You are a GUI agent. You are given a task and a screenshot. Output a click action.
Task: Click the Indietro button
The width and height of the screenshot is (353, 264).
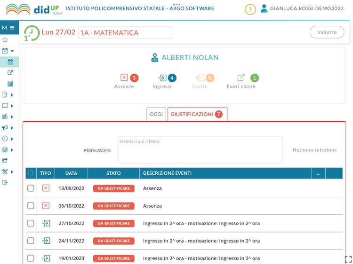coord(327,32)
